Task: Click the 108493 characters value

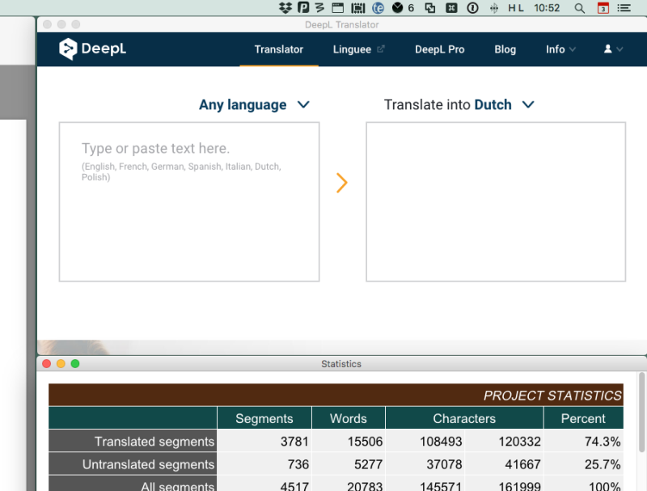Action: pos(441,442)
